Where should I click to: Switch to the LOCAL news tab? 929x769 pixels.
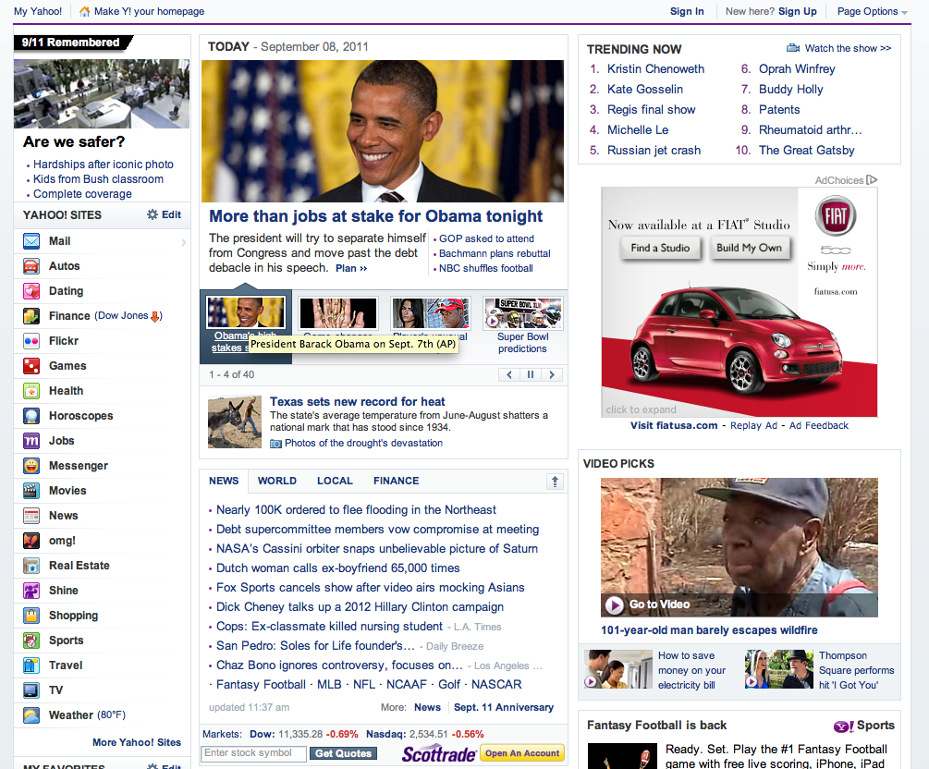335,481
